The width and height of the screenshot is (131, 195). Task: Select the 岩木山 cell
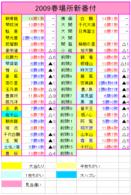point(12,114)
